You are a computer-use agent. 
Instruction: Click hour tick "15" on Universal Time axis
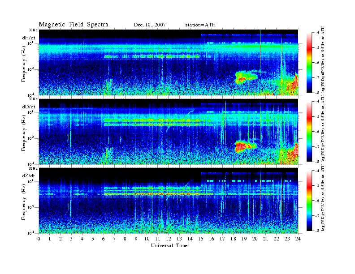point(201,239)
